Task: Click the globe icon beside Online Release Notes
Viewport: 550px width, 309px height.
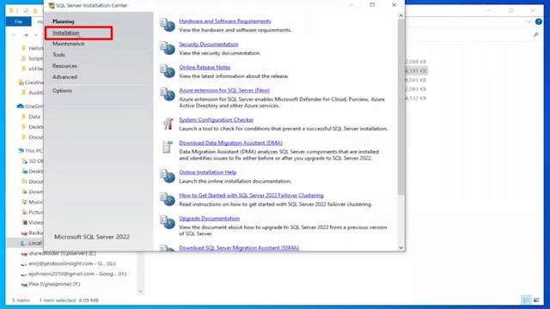Action: point(168,71)
